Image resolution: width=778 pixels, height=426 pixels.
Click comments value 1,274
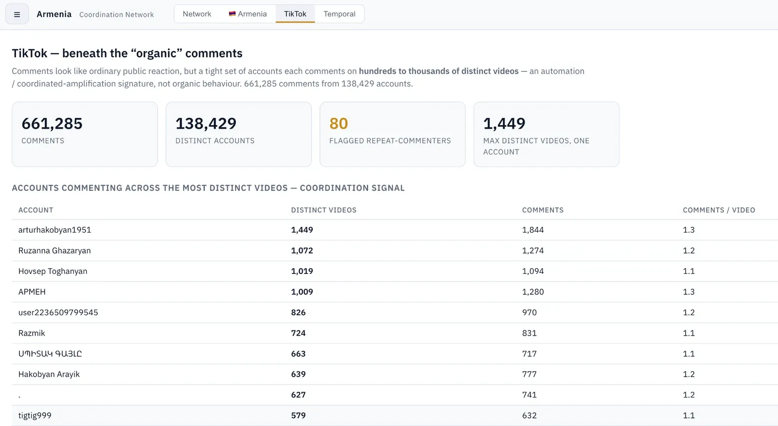(x=533, y=251)
